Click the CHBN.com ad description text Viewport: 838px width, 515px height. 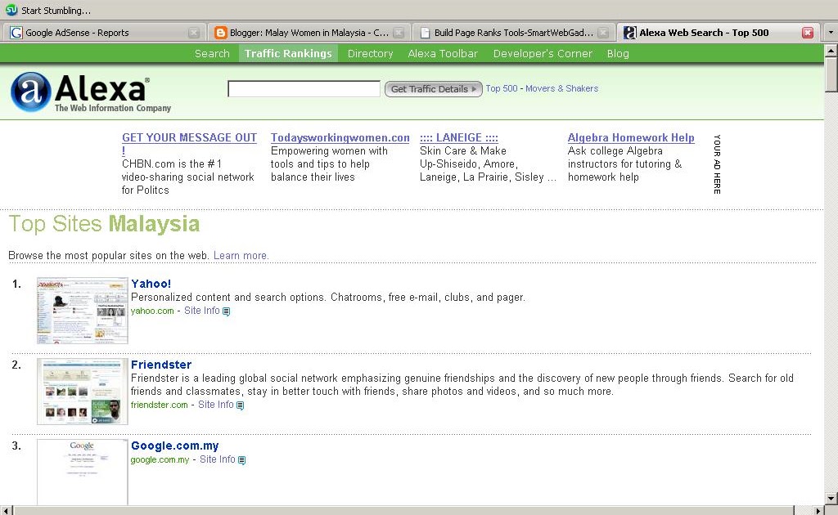(x=187, y=177)
